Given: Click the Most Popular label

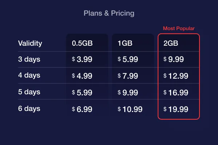Looking at the screenshot, I should click(x=179, y=28).
